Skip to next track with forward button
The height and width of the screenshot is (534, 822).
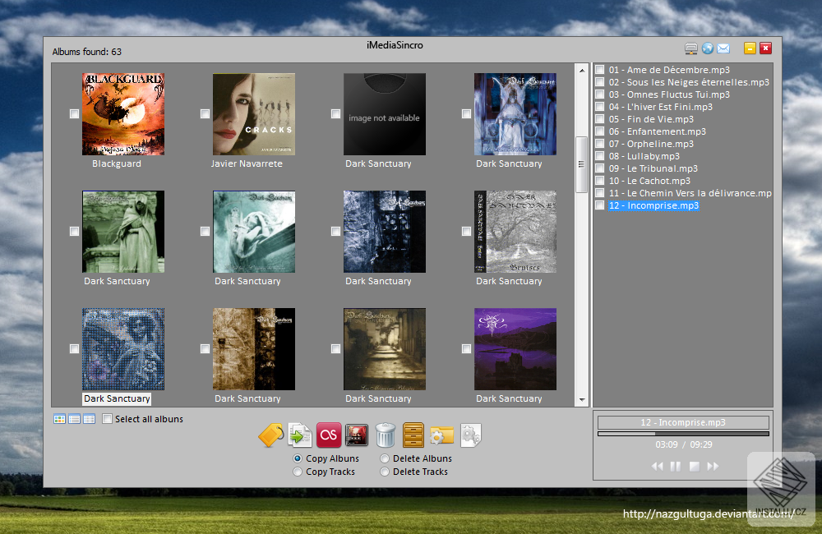pos(713,467)
